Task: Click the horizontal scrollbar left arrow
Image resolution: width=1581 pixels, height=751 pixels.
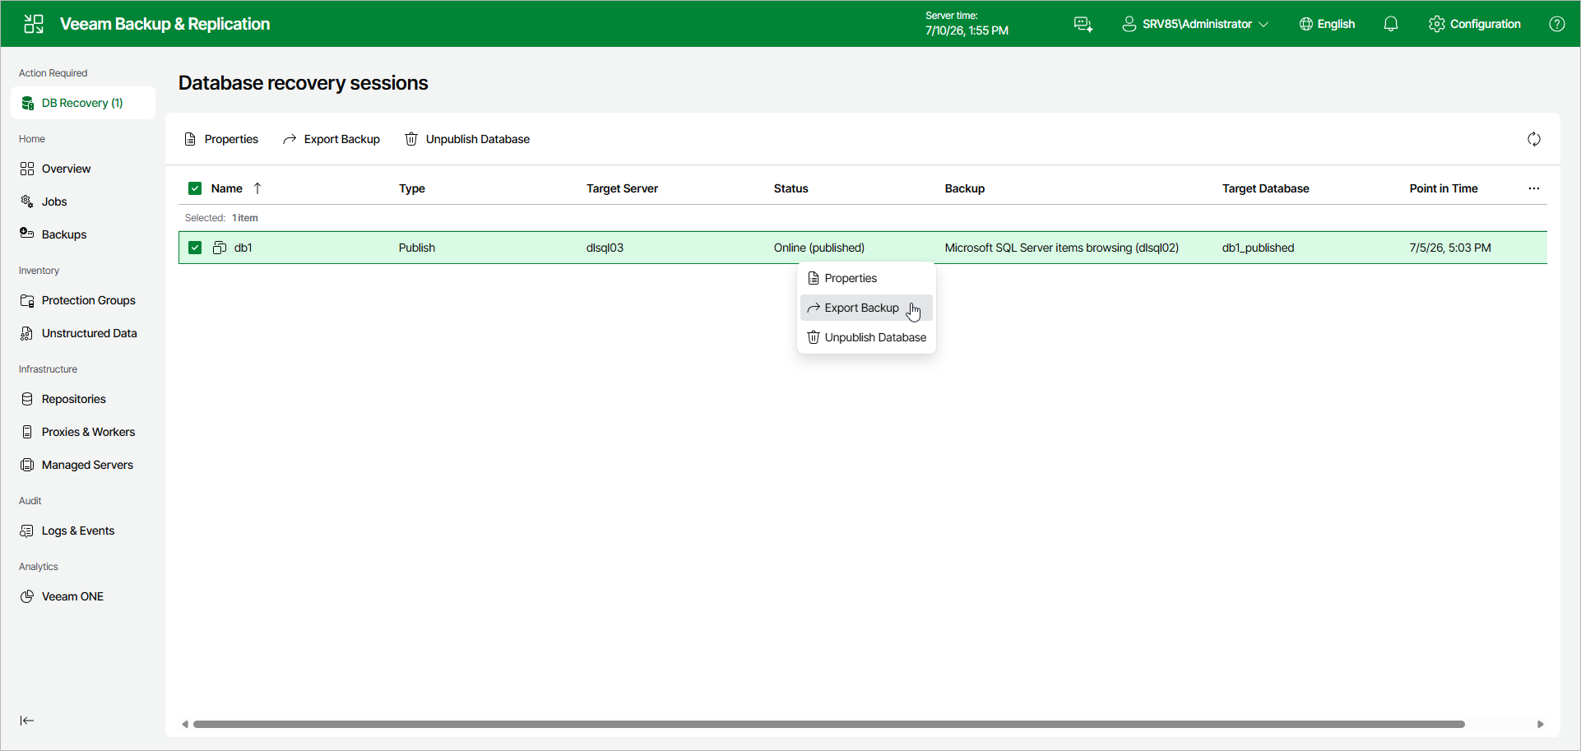Action: tap(185, 724)
